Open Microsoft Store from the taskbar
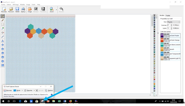Viewport: 185px width, 106px height. (x=37, y=101)
